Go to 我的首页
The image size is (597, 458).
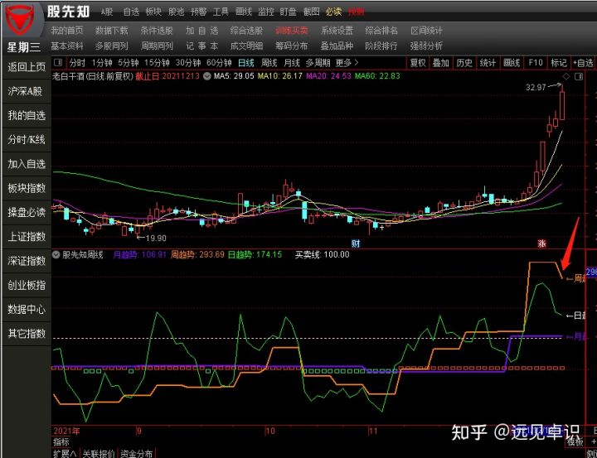click(67, 31)
